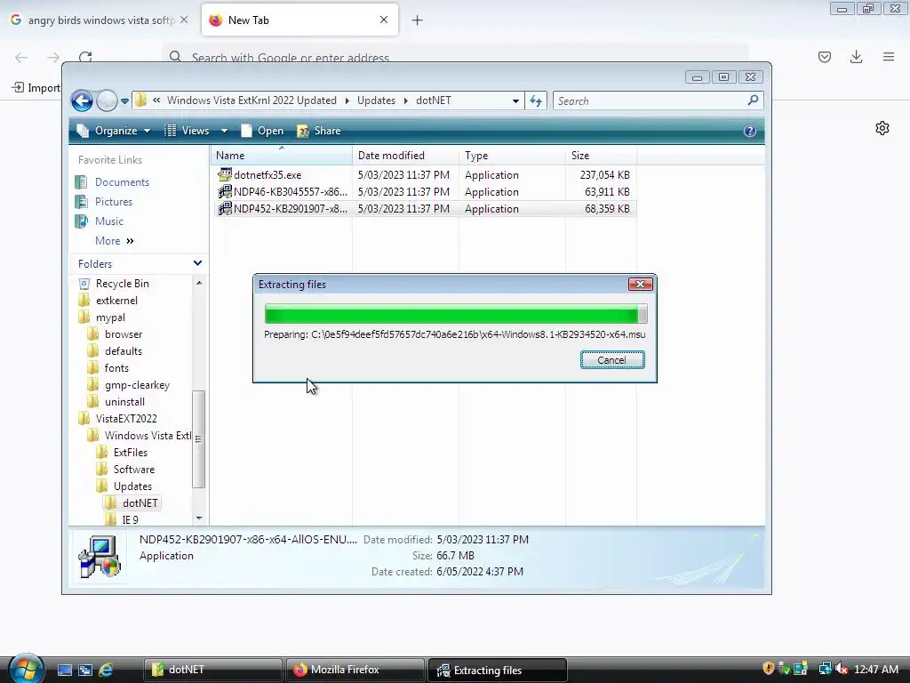
Task: Select Recycle Bin in folder tree
Action: (x=122, y=284)
